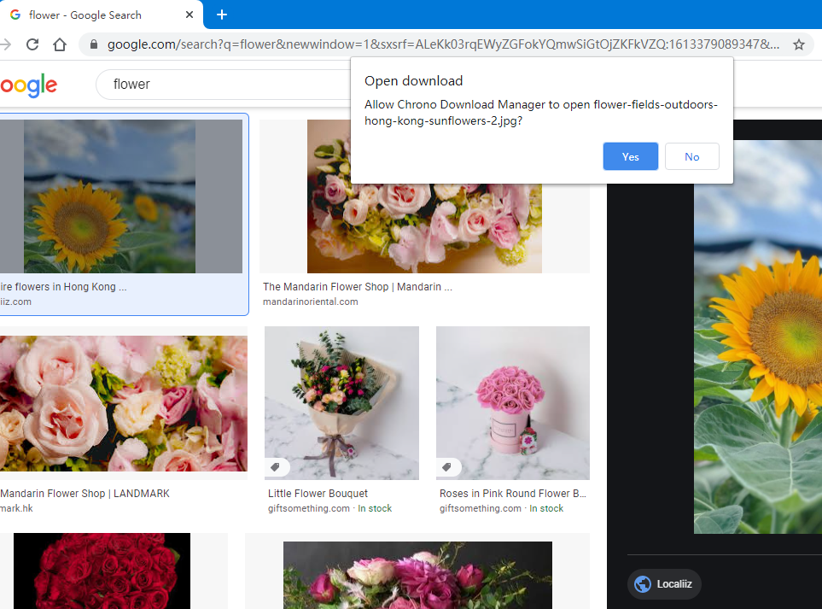Click 'In stock' under Roses in Pink

point(546,508)
